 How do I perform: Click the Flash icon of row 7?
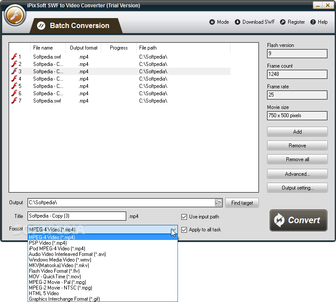pos(14,100)
